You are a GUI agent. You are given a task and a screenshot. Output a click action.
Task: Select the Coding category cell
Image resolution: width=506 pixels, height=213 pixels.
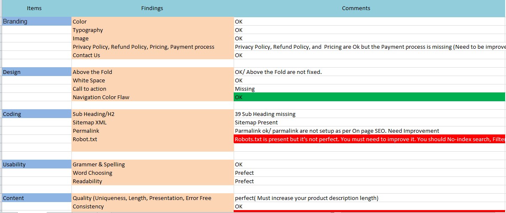tap(37, 114)
